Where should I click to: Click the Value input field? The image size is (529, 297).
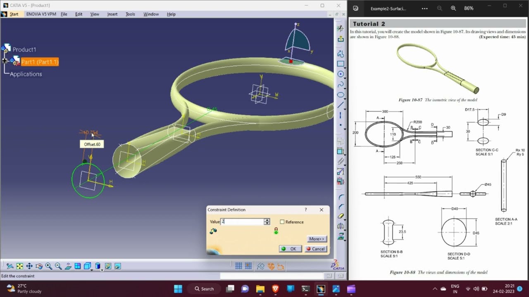pos(243,222)
